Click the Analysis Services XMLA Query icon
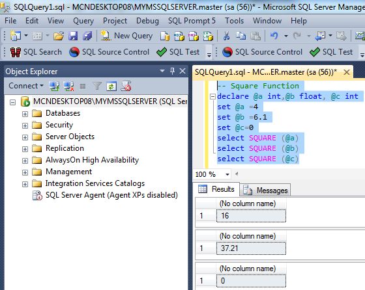365x290 pixels. coord(208,36)
